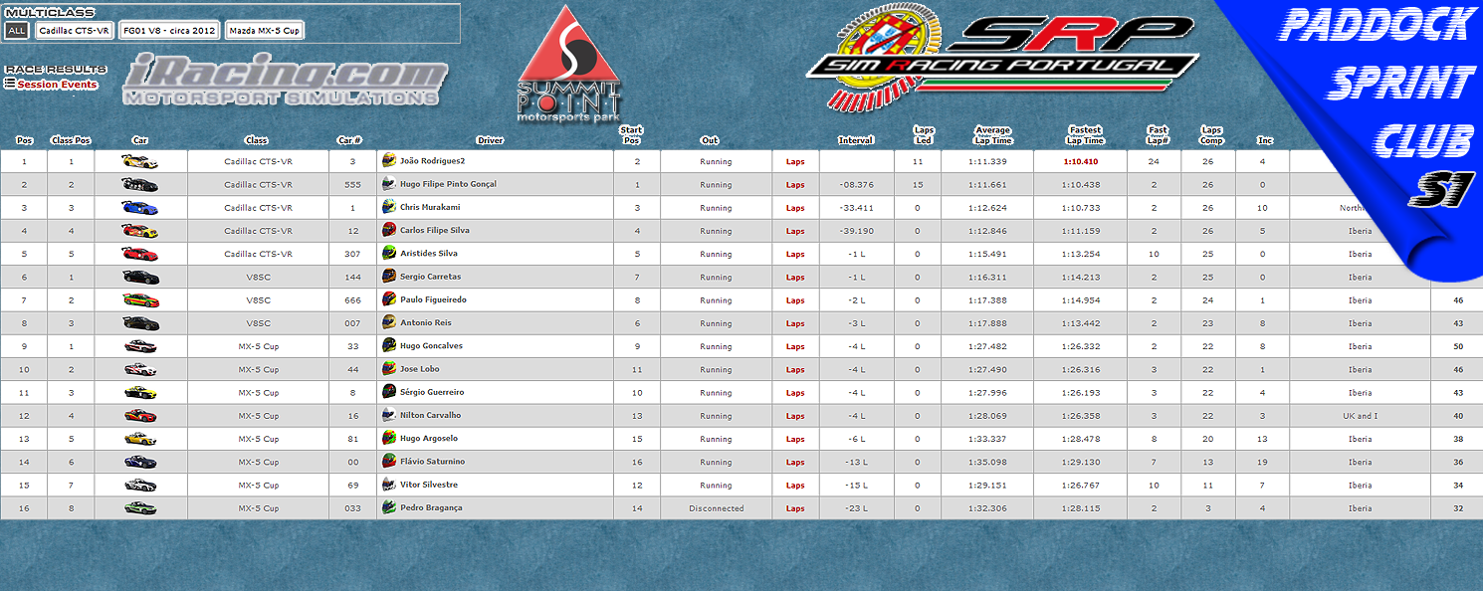The image size is (1483, 591).
Task: Click Paulo Figueiredo helmet icon
Action: [389, 299]
